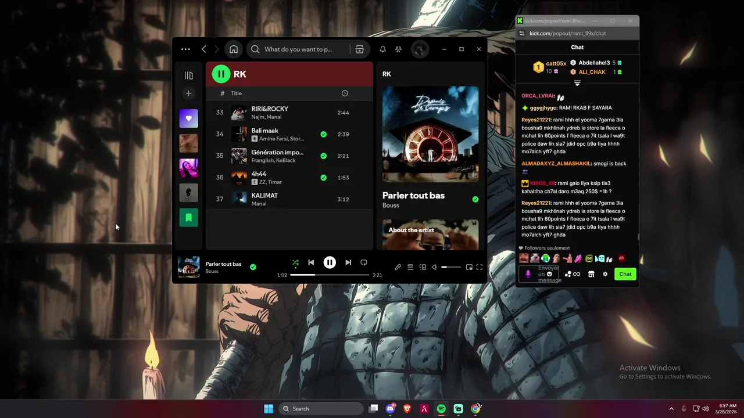Select track KALIMAT

pyautogui.click(x=289, y=199)
